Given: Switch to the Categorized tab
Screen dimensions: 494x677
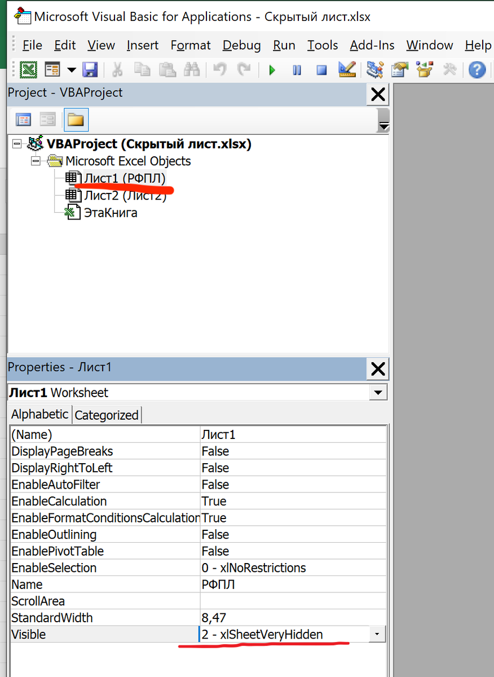Looking at the screenshot, I should pyautogui.click(x=107, y=415).
